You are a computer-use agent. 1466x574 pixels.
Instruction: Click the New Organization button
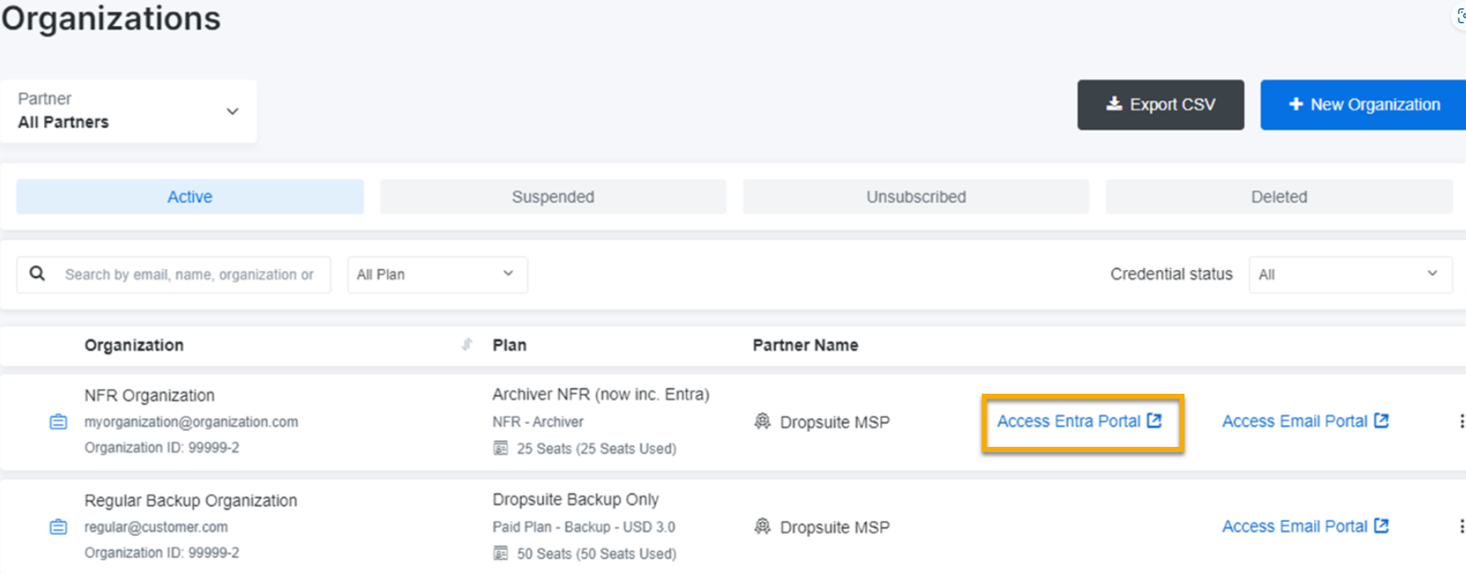click(1363, 105)
